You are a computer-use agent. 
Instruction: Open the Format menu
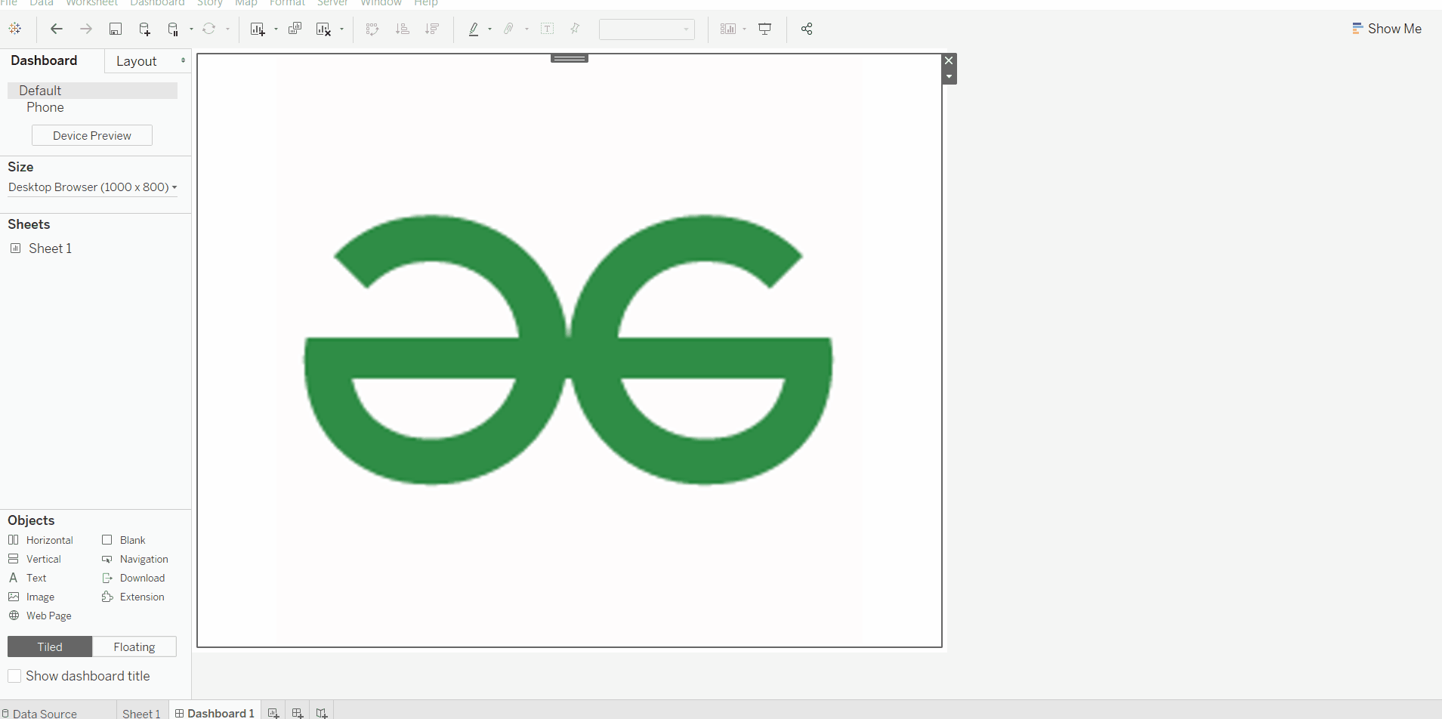coord(287,3)
